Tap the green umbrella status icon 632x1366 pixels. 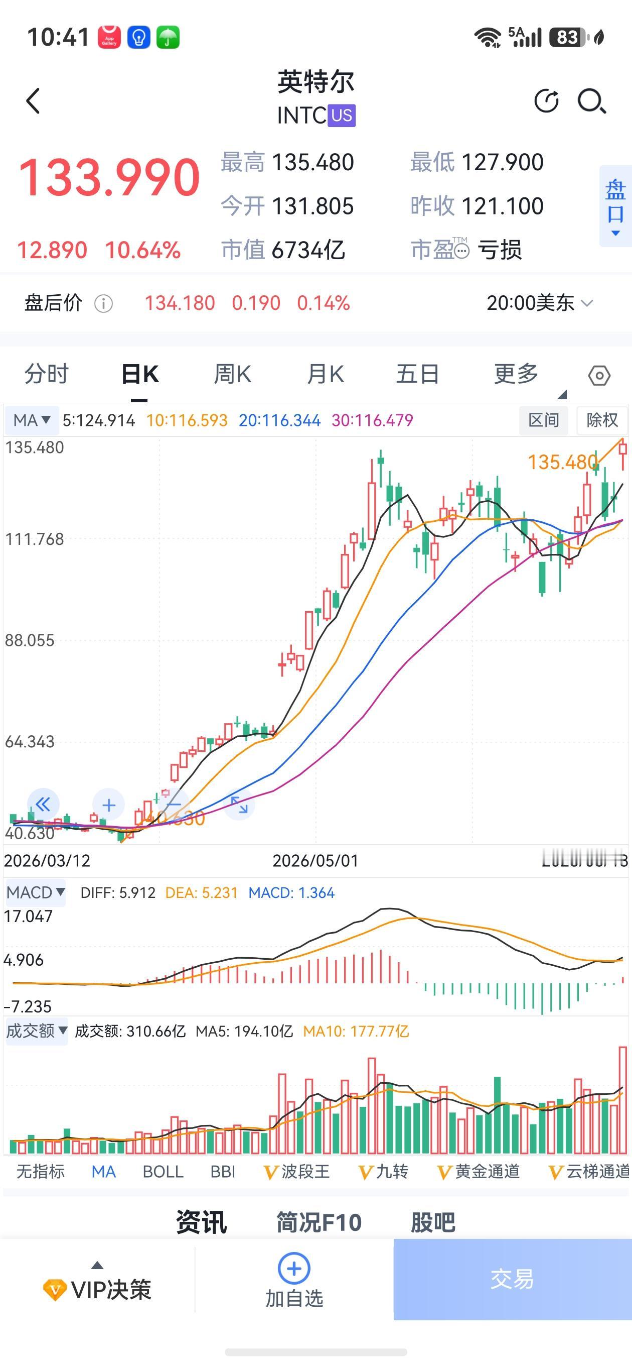point(168,38)
